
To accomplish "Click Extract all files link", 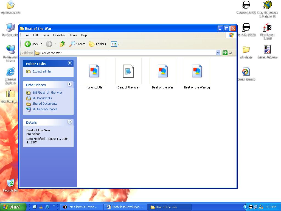I will 42,71.
